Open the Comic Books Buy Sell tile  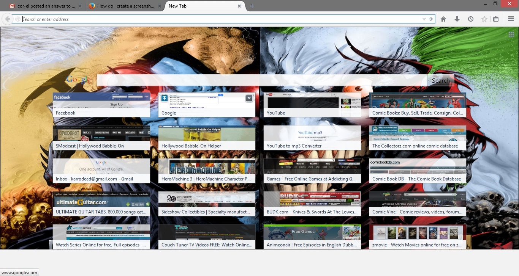click(x=418, y=105)
